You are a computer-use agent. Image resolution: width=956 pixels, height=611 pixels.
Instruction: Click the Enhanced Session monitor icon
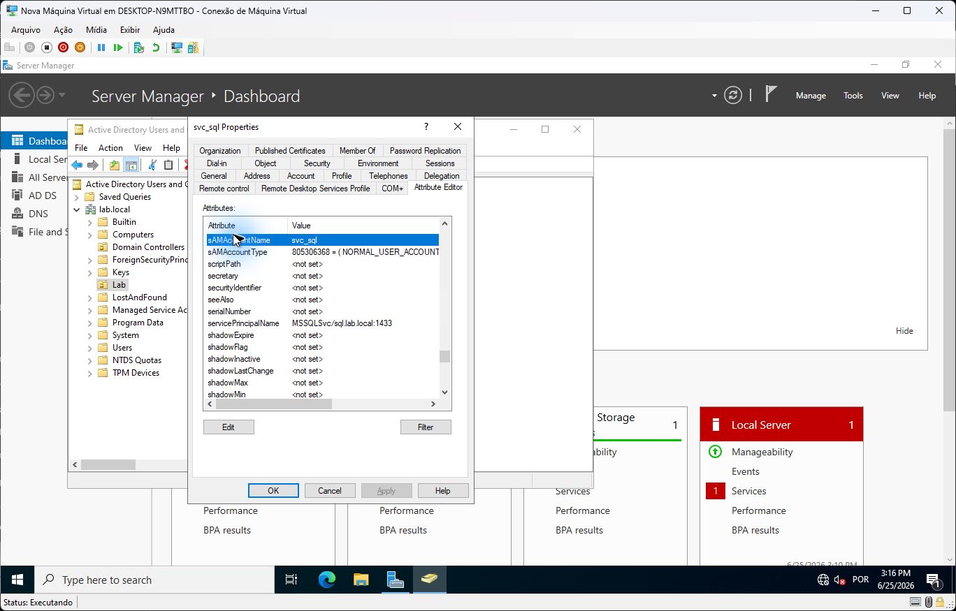click(x=177, y=47)
